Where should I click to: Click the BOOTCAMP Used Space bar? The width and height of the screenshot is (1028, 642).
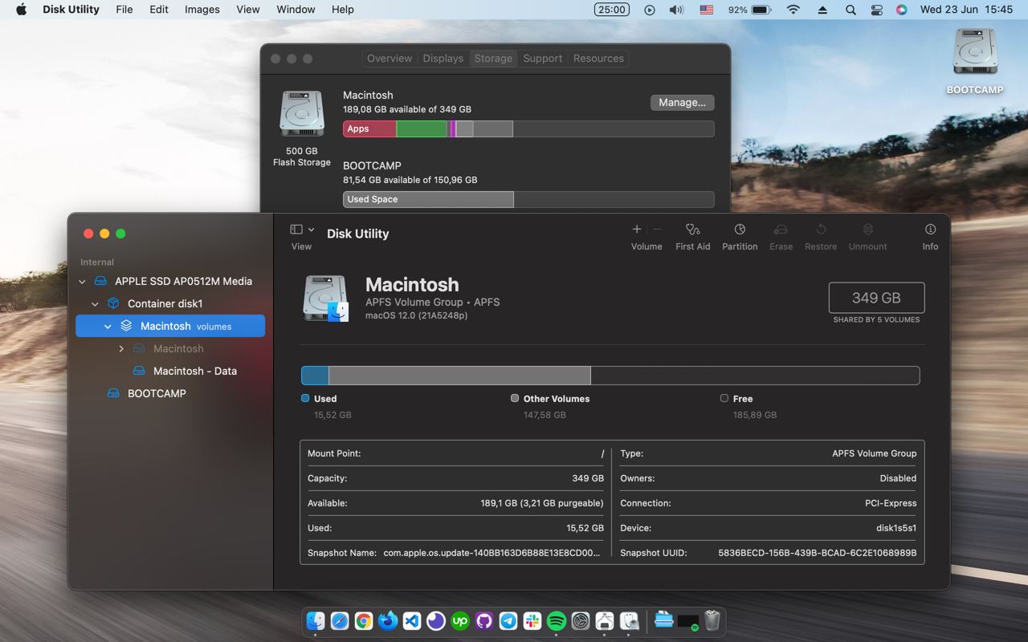428,200
